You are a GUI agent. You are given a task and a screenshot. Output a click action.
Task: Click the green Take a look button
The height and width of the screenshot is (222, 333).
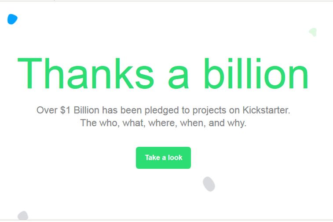click(163, 157)
